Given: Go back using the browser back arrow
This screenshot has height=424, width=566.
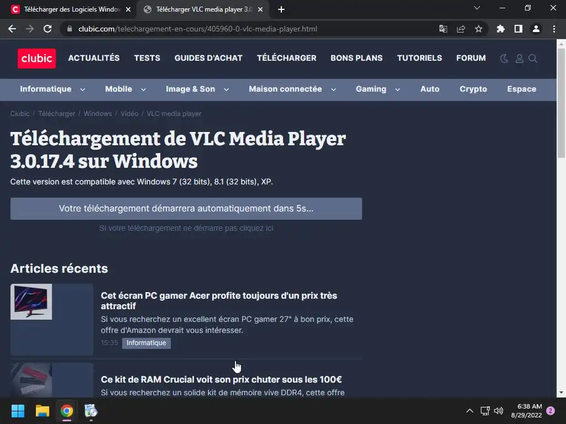Looking at the screenshot, I should (x=12, y=29).
